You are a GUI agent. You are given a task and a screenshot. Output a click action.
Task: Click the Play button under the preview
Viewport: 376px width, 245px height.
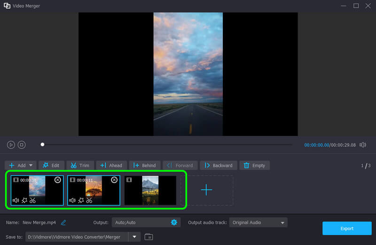[11, 145]
